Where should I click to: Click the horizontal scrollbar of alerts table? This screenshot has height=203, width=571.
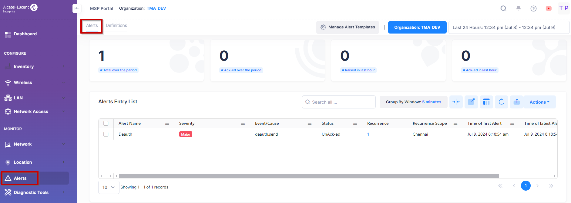309,176
